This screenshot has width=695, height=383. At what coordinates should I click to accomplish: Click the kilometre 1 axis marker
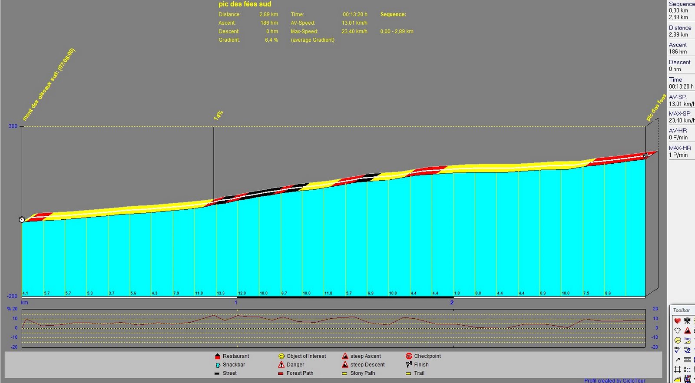(x=236, y=302)
